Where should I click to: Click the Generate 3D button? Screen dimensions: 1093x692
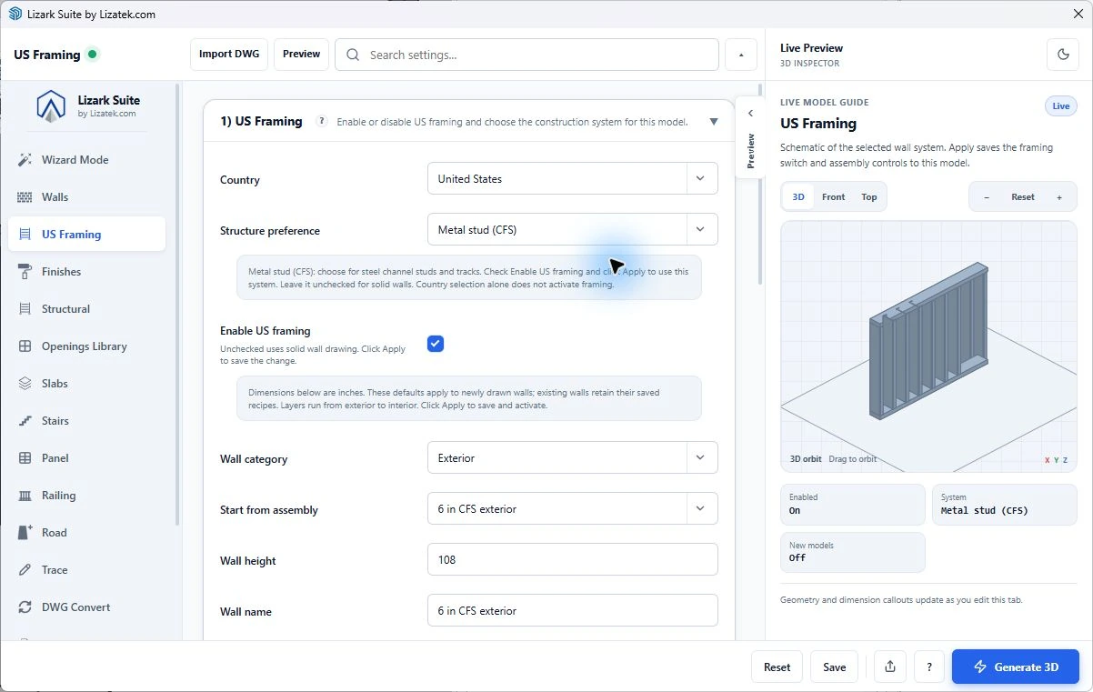1016,667
